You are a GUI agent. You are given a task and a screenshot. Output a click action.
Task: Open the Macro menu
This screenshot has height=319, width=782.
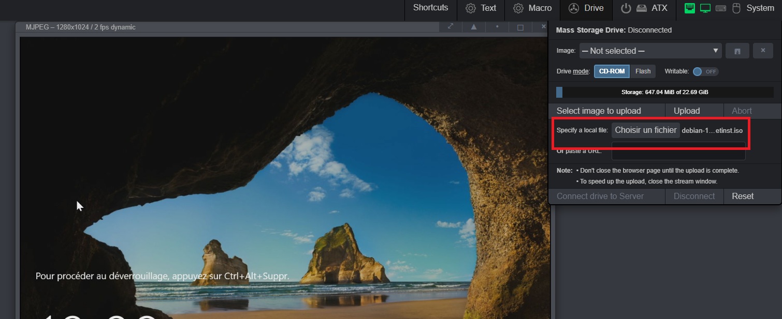[532, 8]
